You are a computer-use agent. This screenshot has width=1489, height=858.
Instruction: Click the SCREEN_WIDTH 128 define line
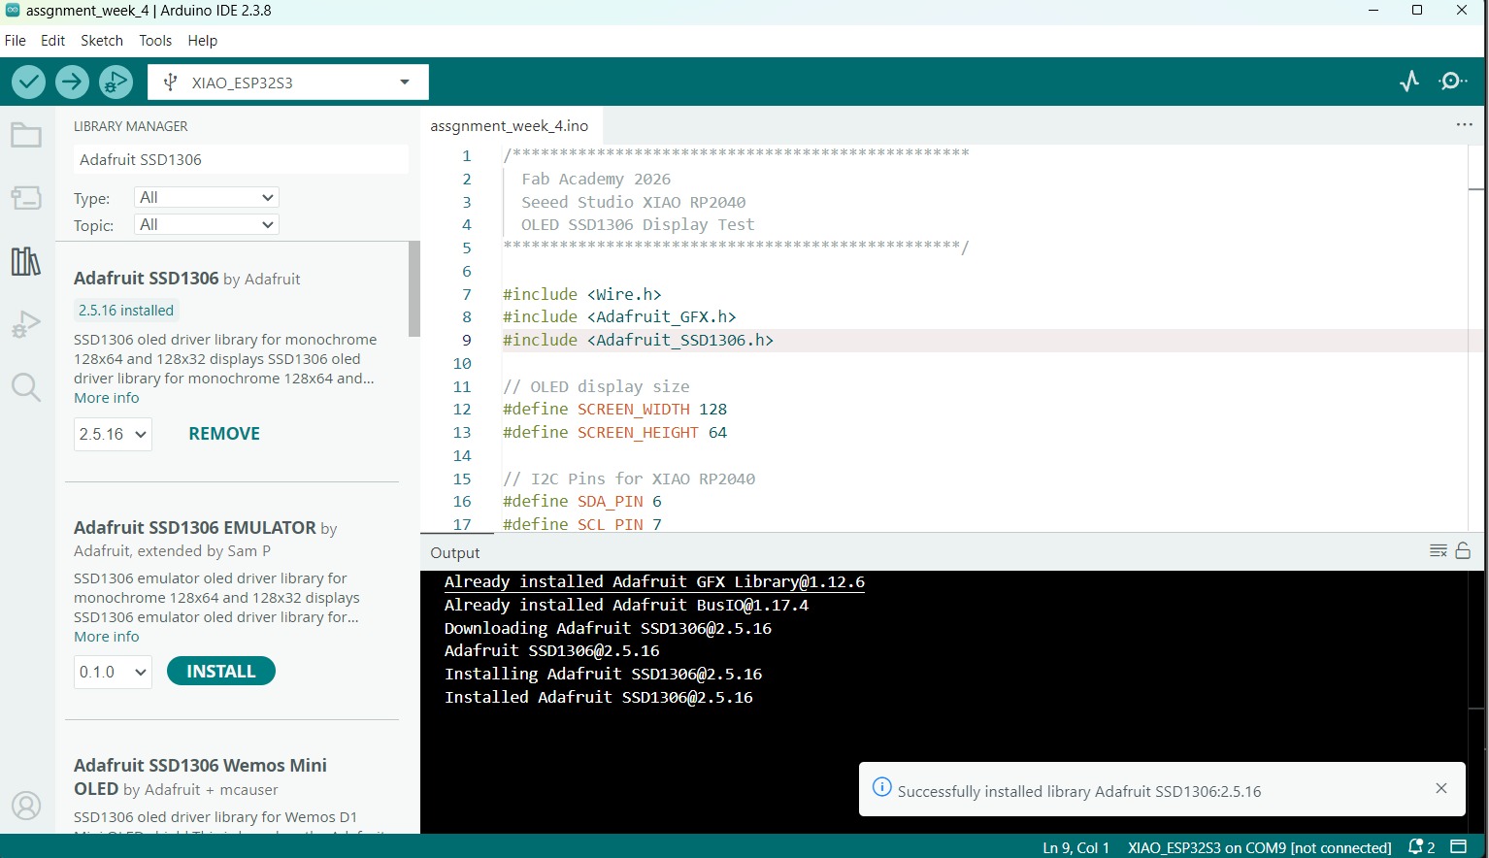614,410
